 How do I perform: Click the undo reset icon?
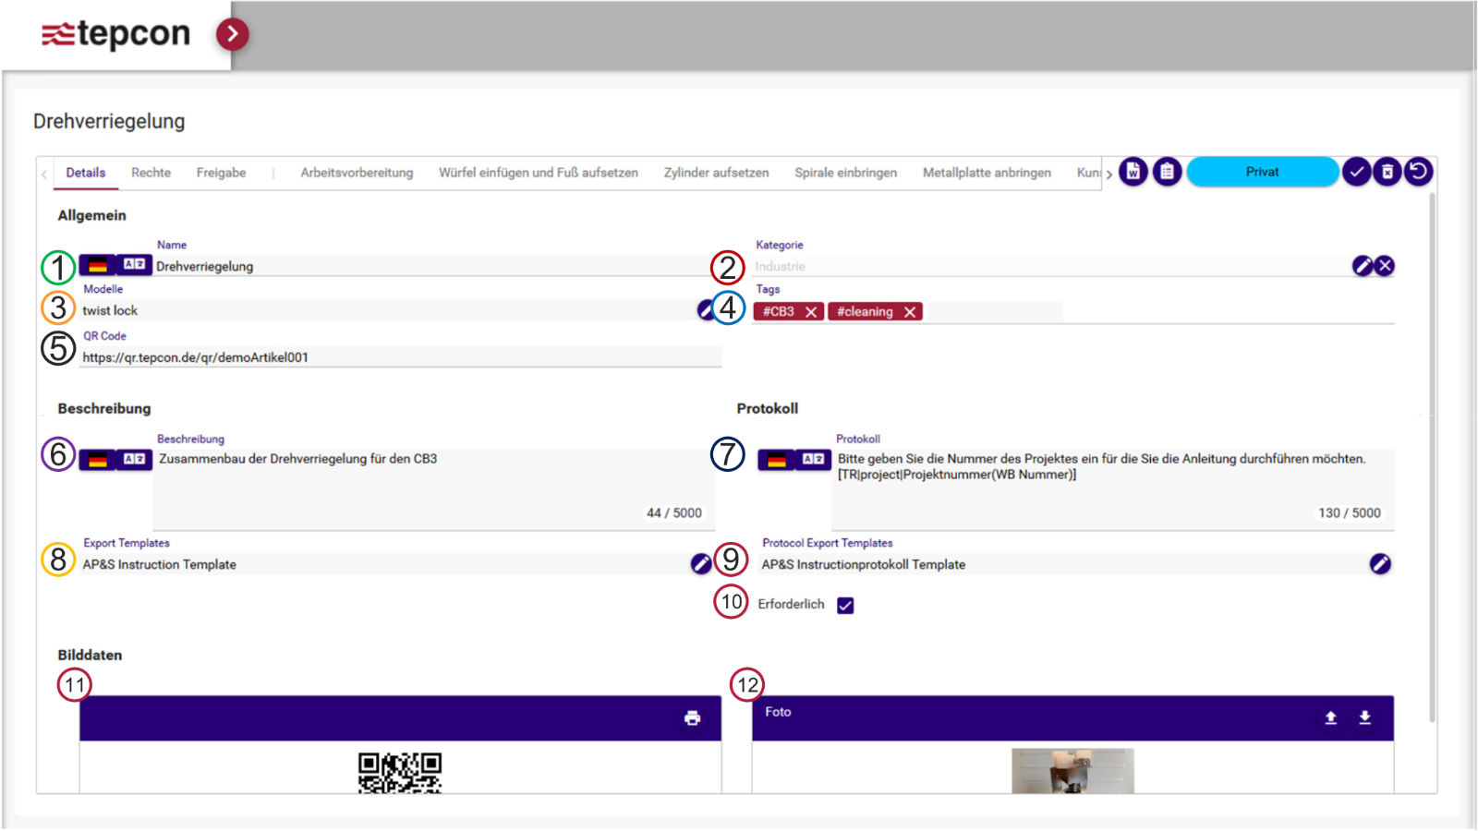1418,172
